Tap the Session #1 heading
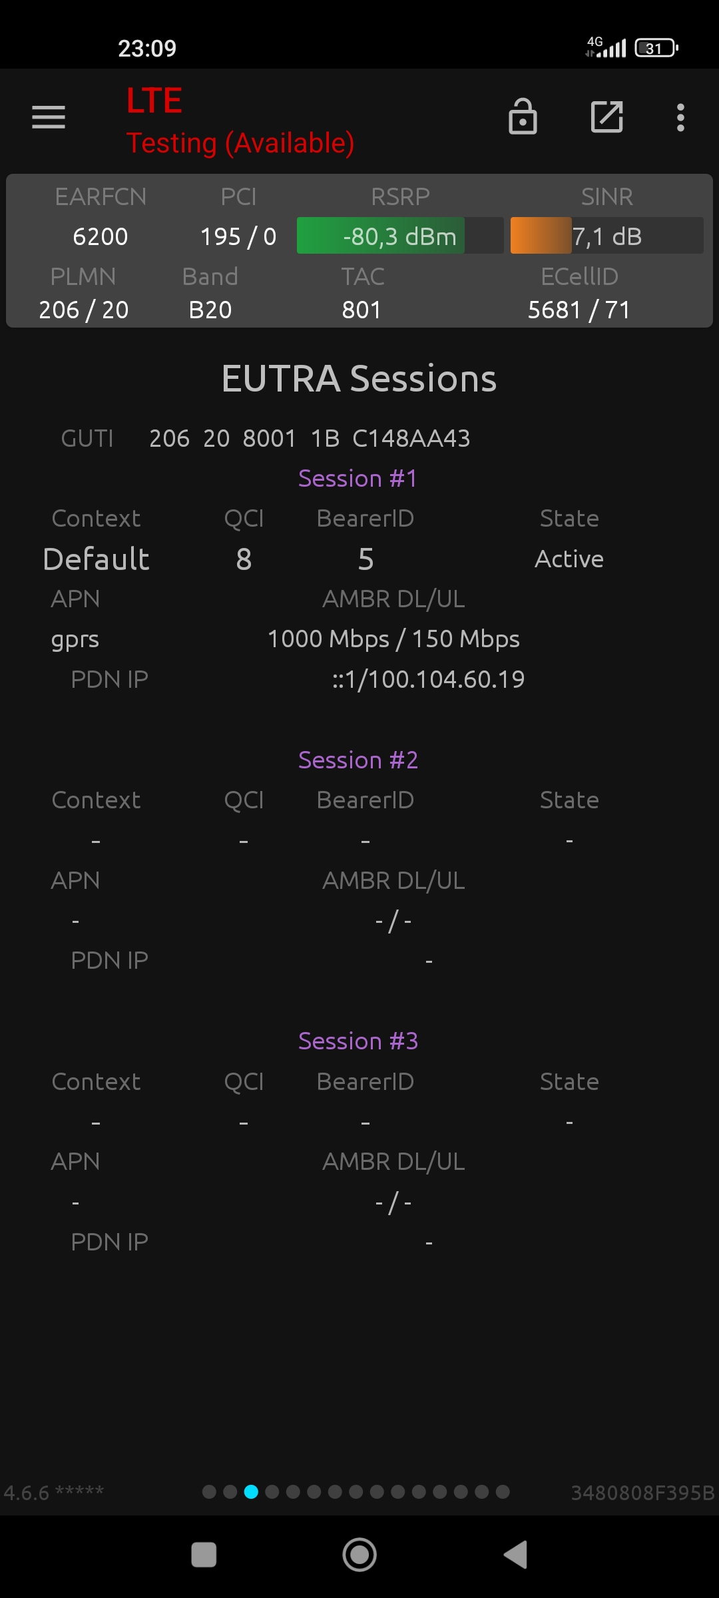The height and width of the screenshot is (1598, 719). point(358,478)
